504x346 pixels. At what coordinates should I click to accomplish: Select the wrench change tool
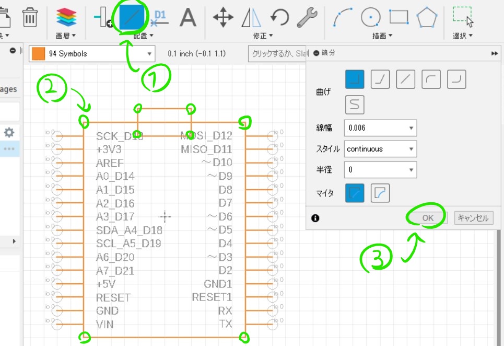click(x=307, y=17)
